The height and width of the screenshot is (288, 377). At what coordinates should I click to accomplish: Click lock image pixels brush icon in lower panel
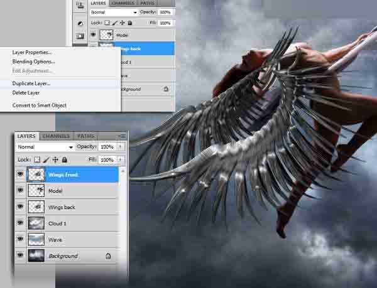pyautogui.click(x=46, y=159)
